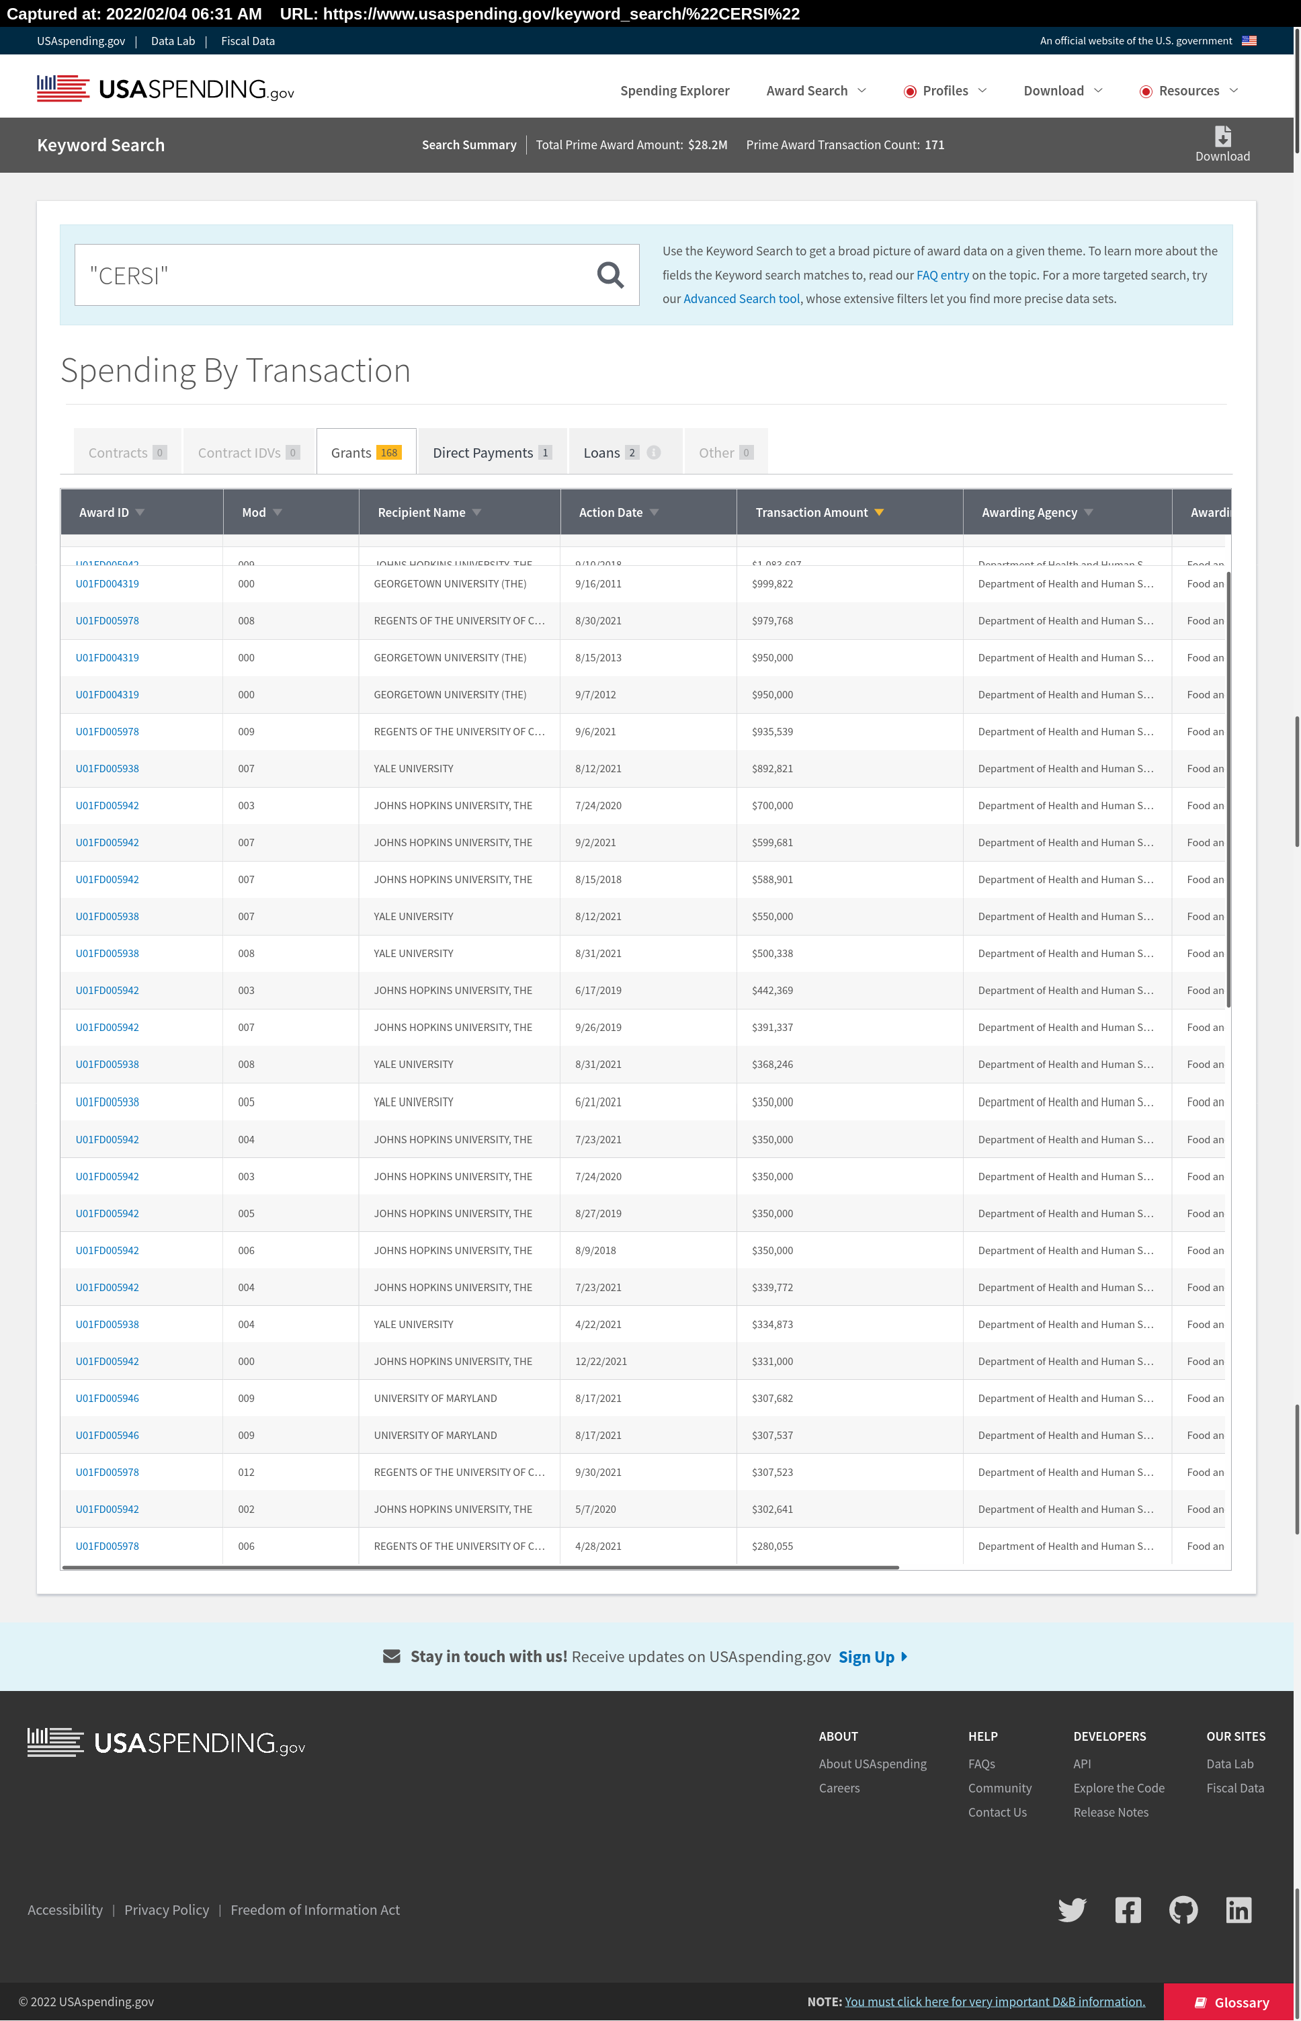Screen dimensions: 1301x2021
Task: Sort by Recipient Name column arrow
Action: point(476,512)
